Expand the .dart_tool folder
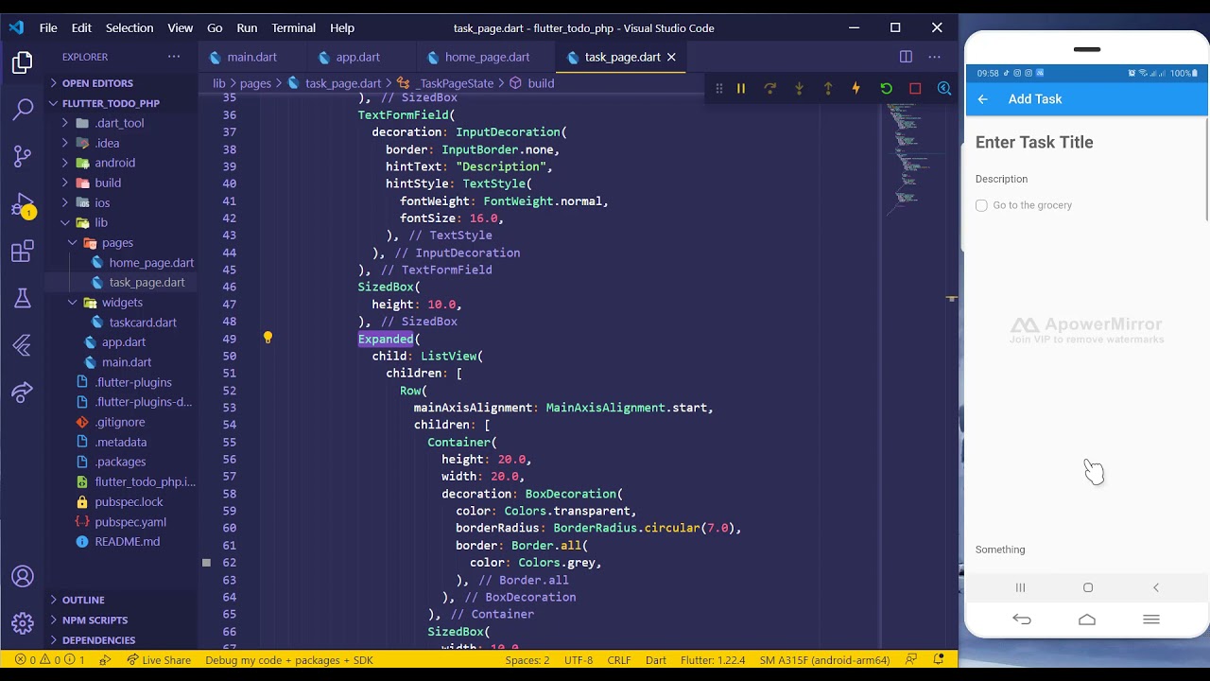Image resolution: width=1210 pixels, height=681 pixels. (119, 123)
